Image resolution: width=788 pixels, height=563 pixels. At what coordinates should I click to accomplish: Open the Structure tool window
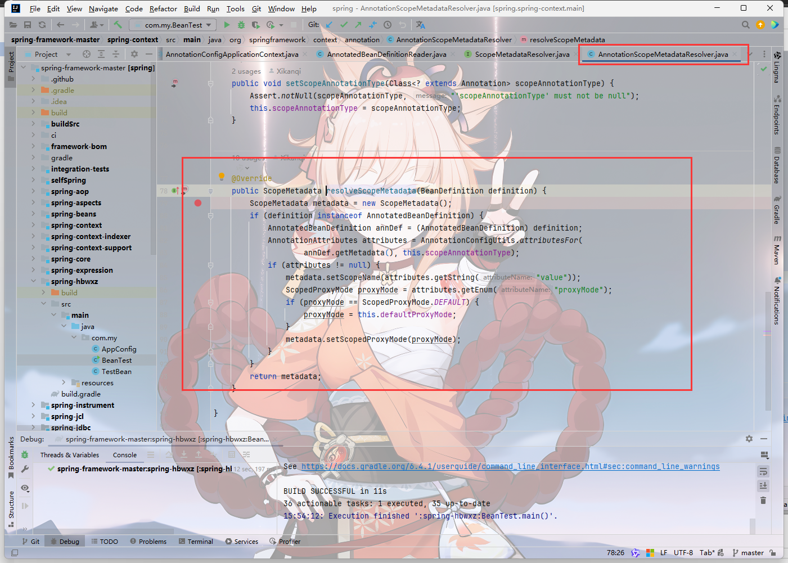tap(11, 509)
